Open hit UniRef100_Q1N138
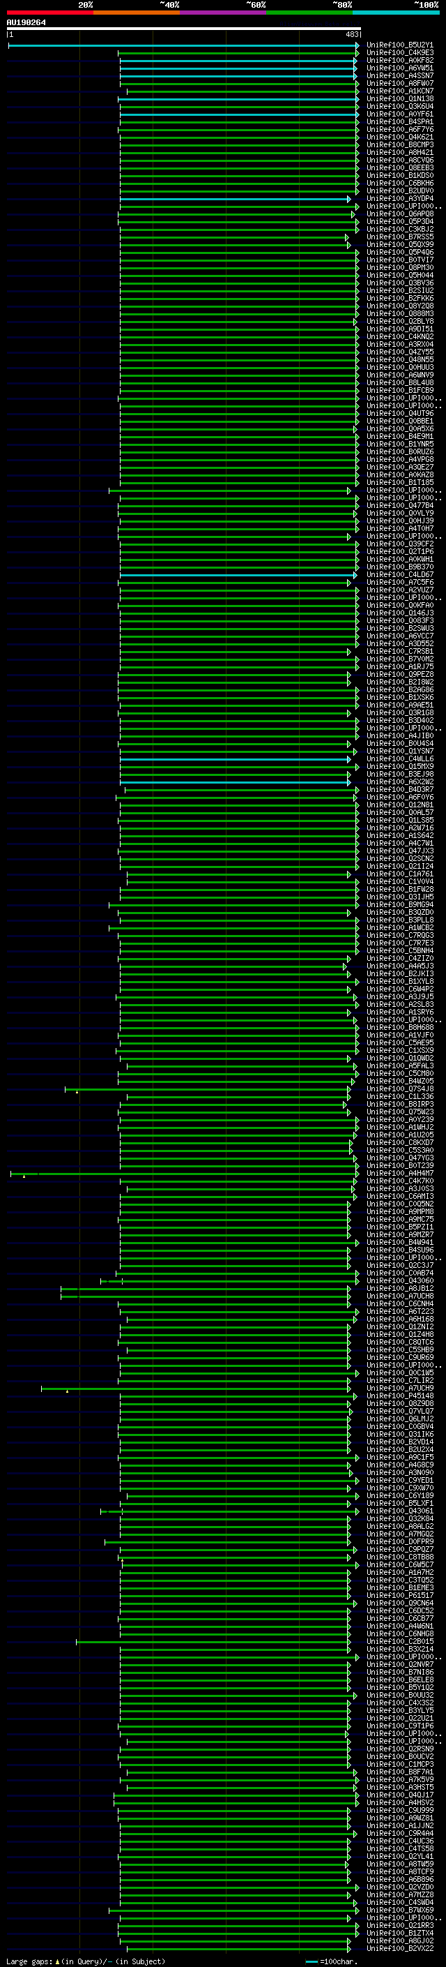446x1967 pixels. (x=399, y=98)
